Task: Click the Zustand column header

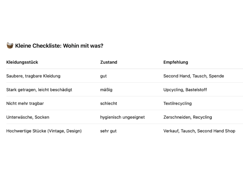Action: (x=109, y=62)
